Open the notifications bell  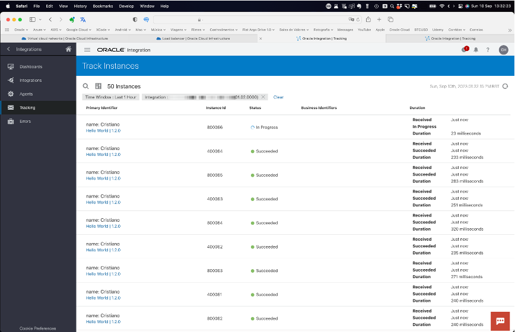(x=476, y=50)
